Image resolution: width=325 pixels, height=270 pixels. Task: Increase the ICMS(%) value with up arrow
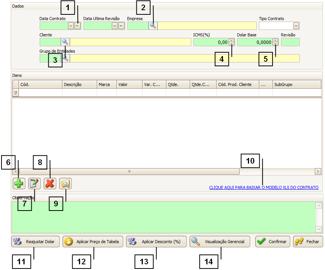point(231,41)
